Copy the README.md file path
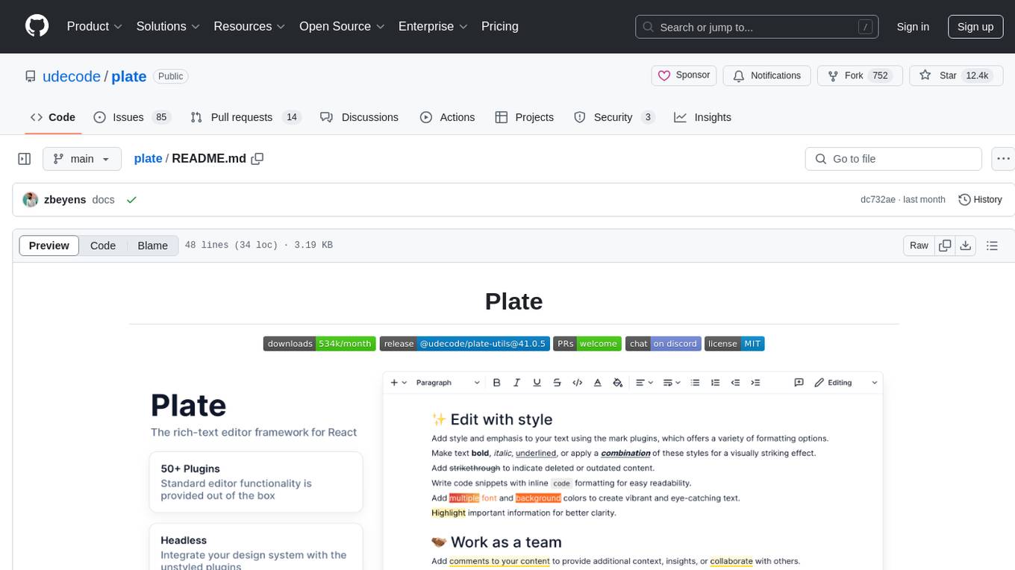Image resolution: width=1015 pixels, height=570 pixels. click(257, 159)
